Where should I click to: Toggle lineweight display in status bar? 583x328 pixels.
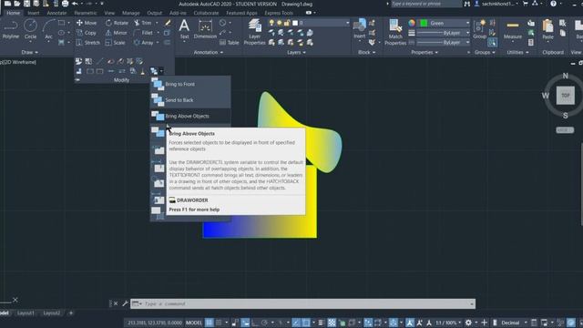click(x=321, y=323)
